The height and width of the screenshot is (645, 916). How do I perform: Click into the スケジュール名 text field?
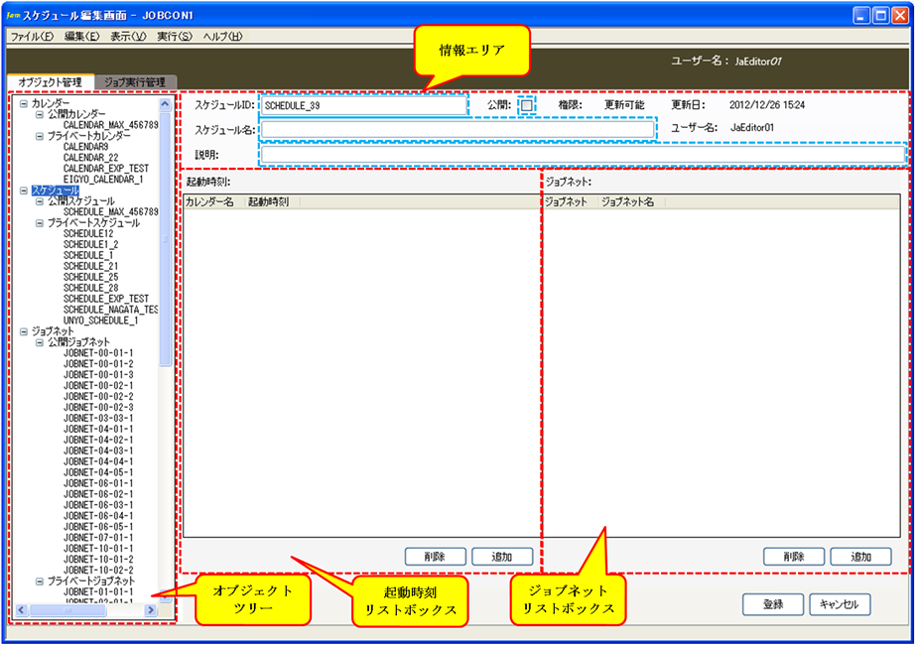[458, 129]
